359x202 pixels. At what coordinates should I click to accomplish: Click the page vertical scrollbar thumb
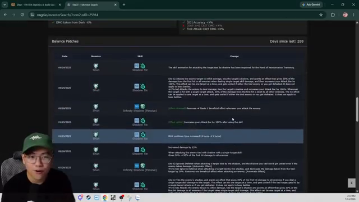click(357, 110)
